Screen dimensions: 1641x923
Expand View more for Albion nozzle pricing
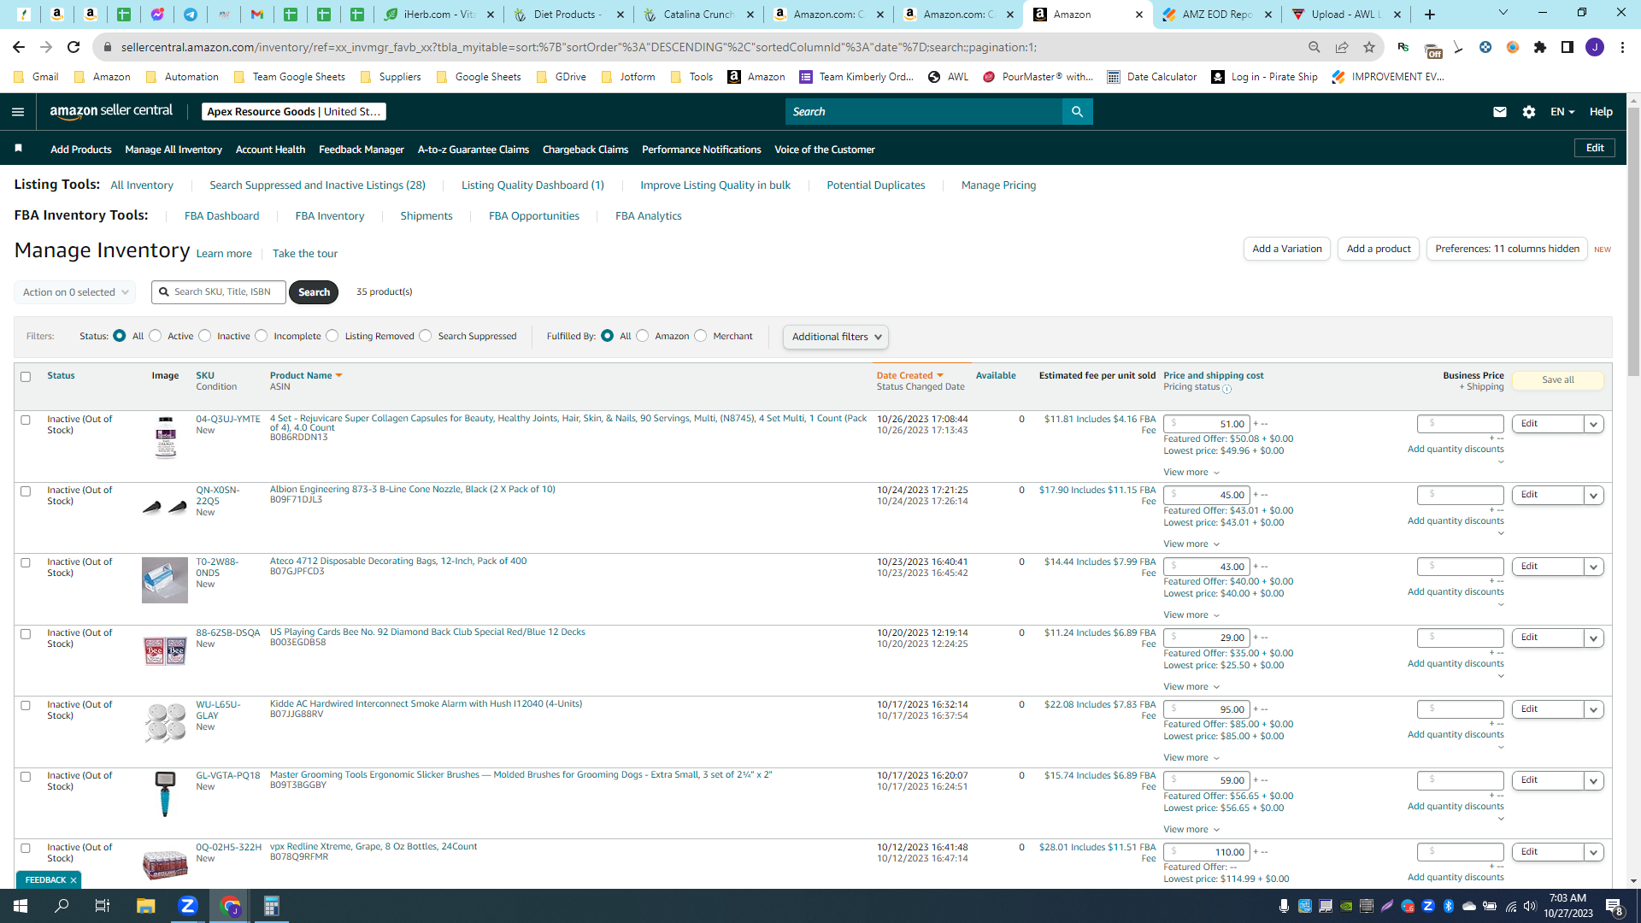pos(1191,544)
